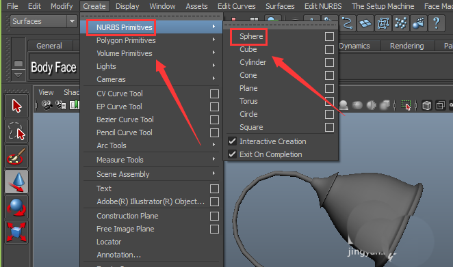This screenshot has height=267, width=453.
Task: Click the Select Camera panel icon
Action: (x=47, y=105)
